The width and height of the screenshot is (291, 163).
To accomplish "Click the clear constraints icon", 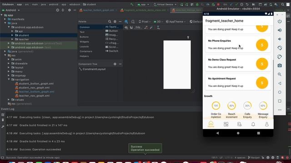I will click(146, 28).
